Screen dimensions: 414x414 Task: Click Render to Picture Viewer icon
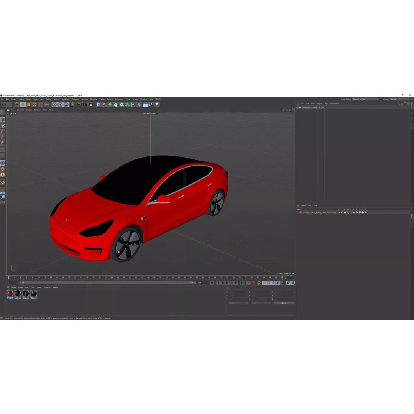point(85,105)
